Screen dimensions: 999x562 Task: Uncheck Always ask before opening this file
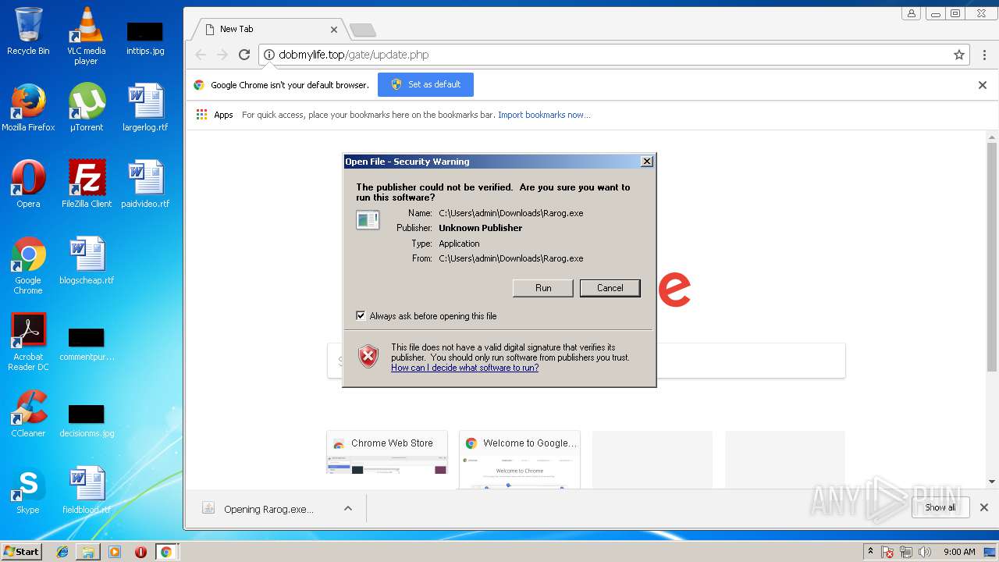(361, 315)
